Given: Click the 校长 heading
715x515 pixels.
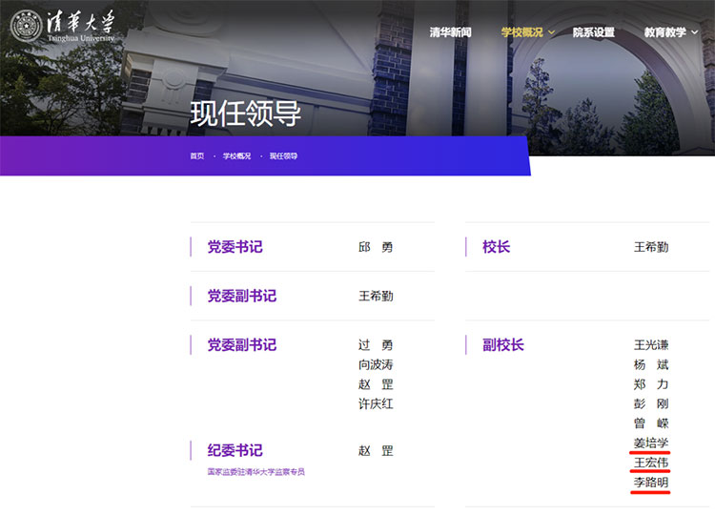Looking at the screenshot, I should point(496,247).
